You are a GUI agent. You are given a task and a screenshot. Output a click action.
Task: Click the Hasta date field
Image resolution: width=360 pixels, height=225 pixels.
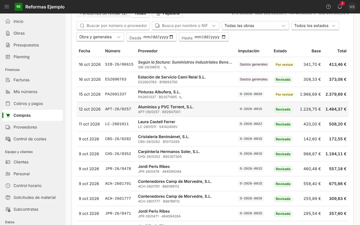204,37
